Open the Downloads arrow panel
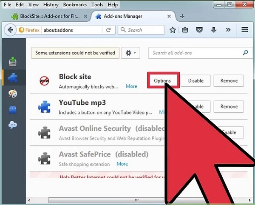 tap(213, 30)
